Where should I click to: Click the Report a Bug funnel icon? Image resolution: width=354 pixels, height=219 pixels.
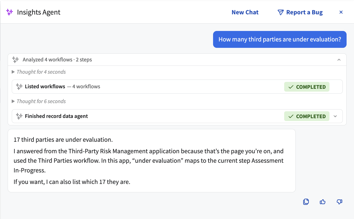(x=281, y=12)
